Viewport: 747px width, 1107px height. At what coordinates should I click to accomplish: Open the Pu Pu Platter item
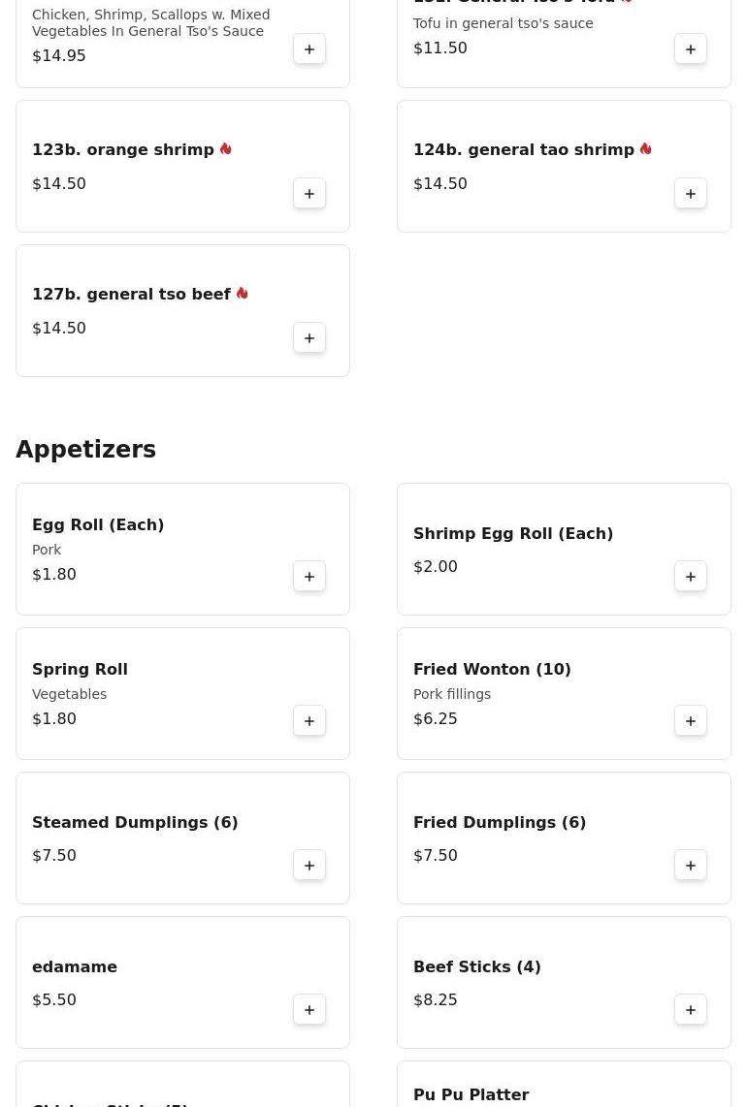coord(471,1094)
